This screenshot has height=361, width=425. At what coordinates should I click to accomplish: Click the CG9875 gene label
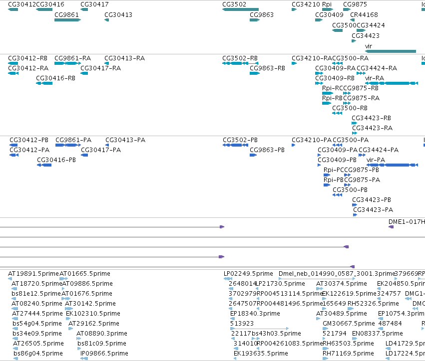click(355, 4)
